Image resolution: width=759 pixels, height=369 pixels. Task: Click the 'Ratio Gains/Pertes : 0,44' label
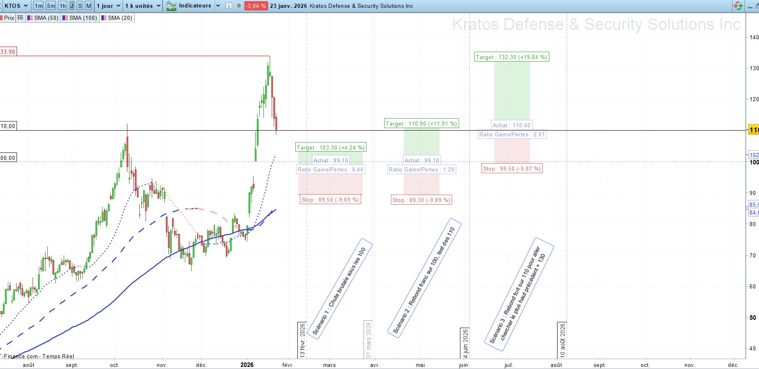coord(330,169)
